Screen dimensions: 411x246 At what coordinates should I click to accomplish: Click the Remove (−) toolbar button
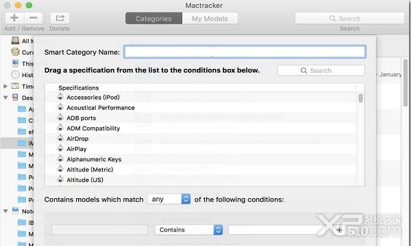(x=34, y=18)
